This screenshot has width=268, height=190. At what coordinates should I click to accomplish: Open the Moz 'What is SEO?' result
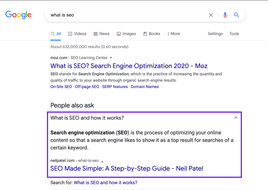[129, 66]
